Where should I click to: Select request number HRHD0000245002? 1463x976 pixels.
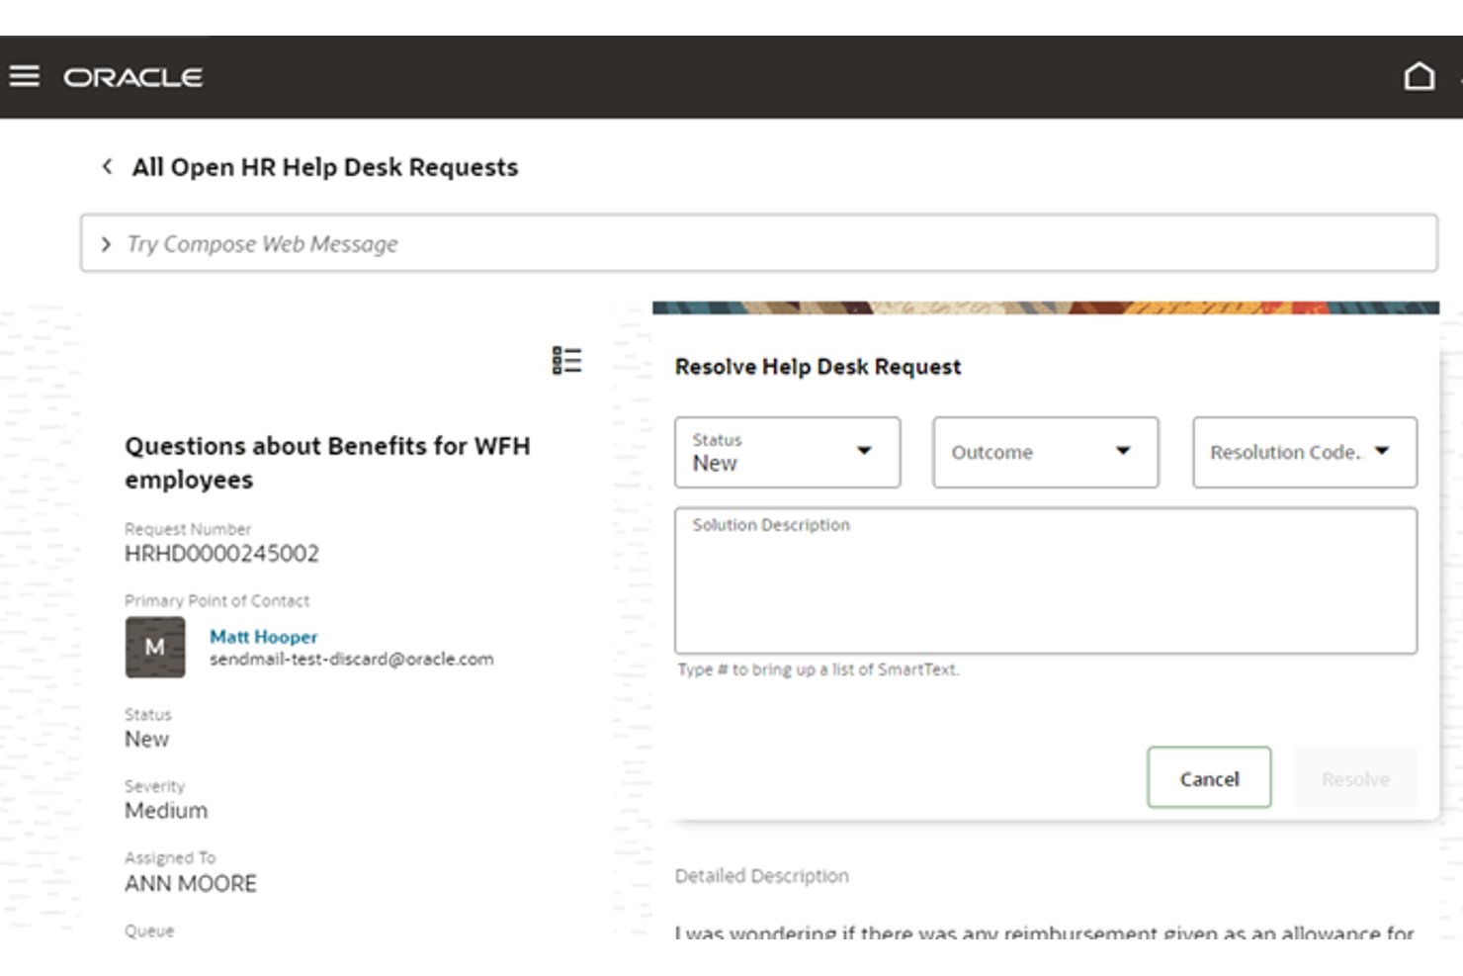tap(222, 553)
